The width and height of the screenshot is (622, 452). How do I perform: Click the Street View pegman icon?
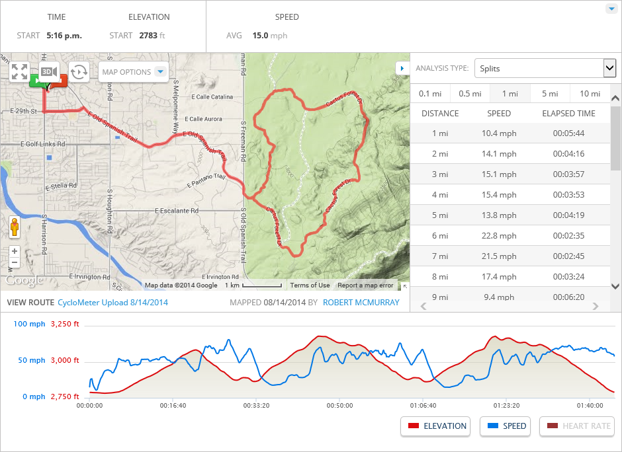[x=15, y=227]
